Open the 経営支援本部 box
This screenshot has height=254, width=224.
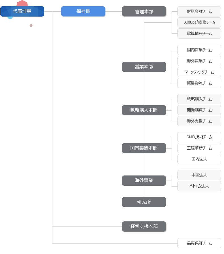(144, 227)
